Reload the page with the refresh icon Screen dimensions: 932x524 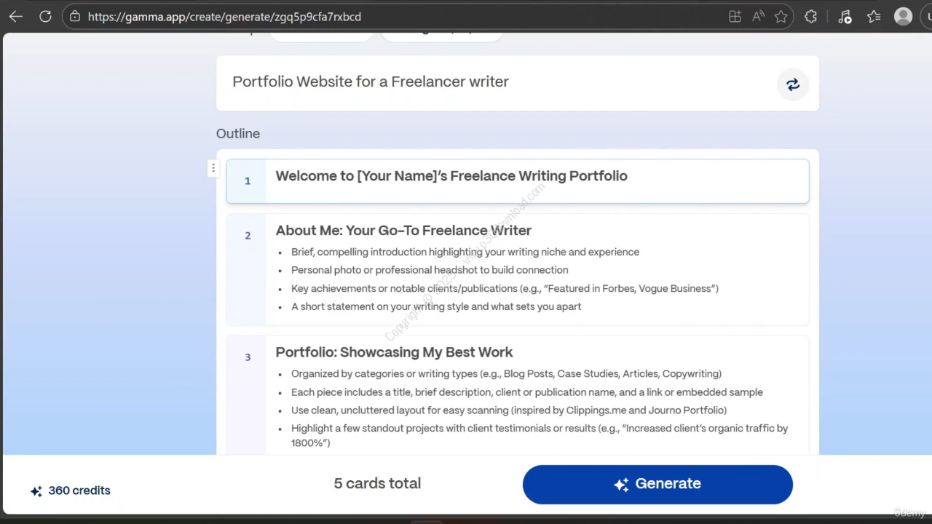coord(45,17)
